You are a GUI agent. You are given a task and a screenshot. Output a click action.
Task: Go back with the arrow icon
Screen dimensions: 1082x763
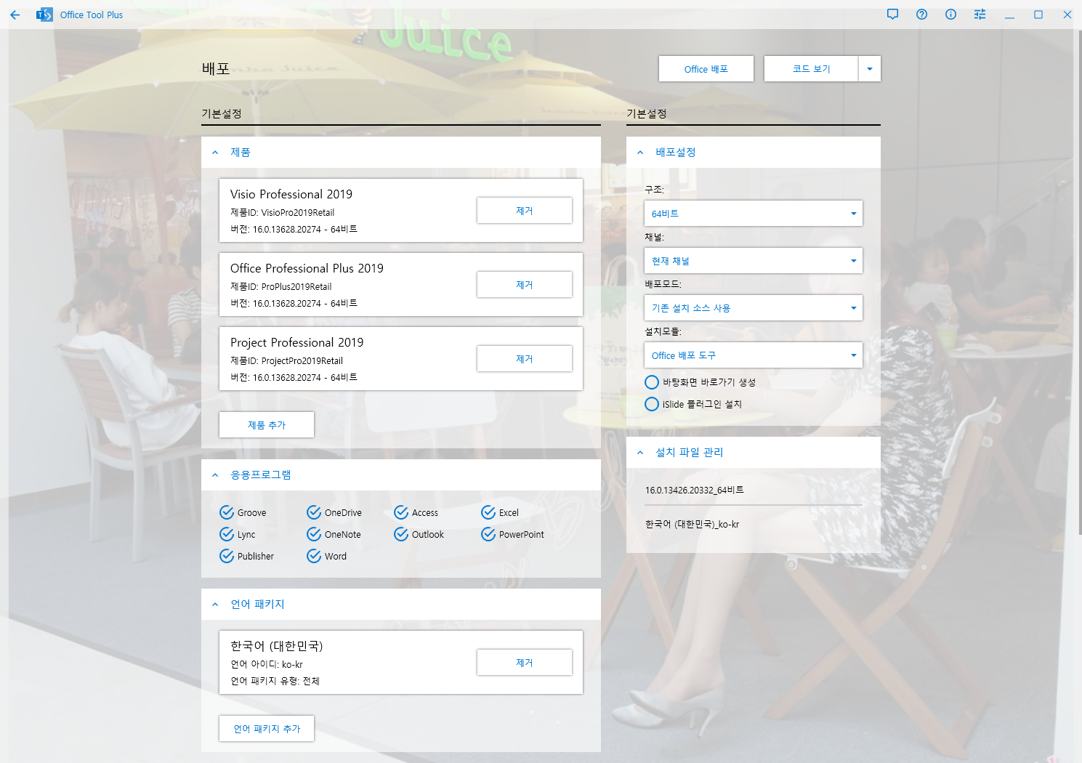[15, 15]
